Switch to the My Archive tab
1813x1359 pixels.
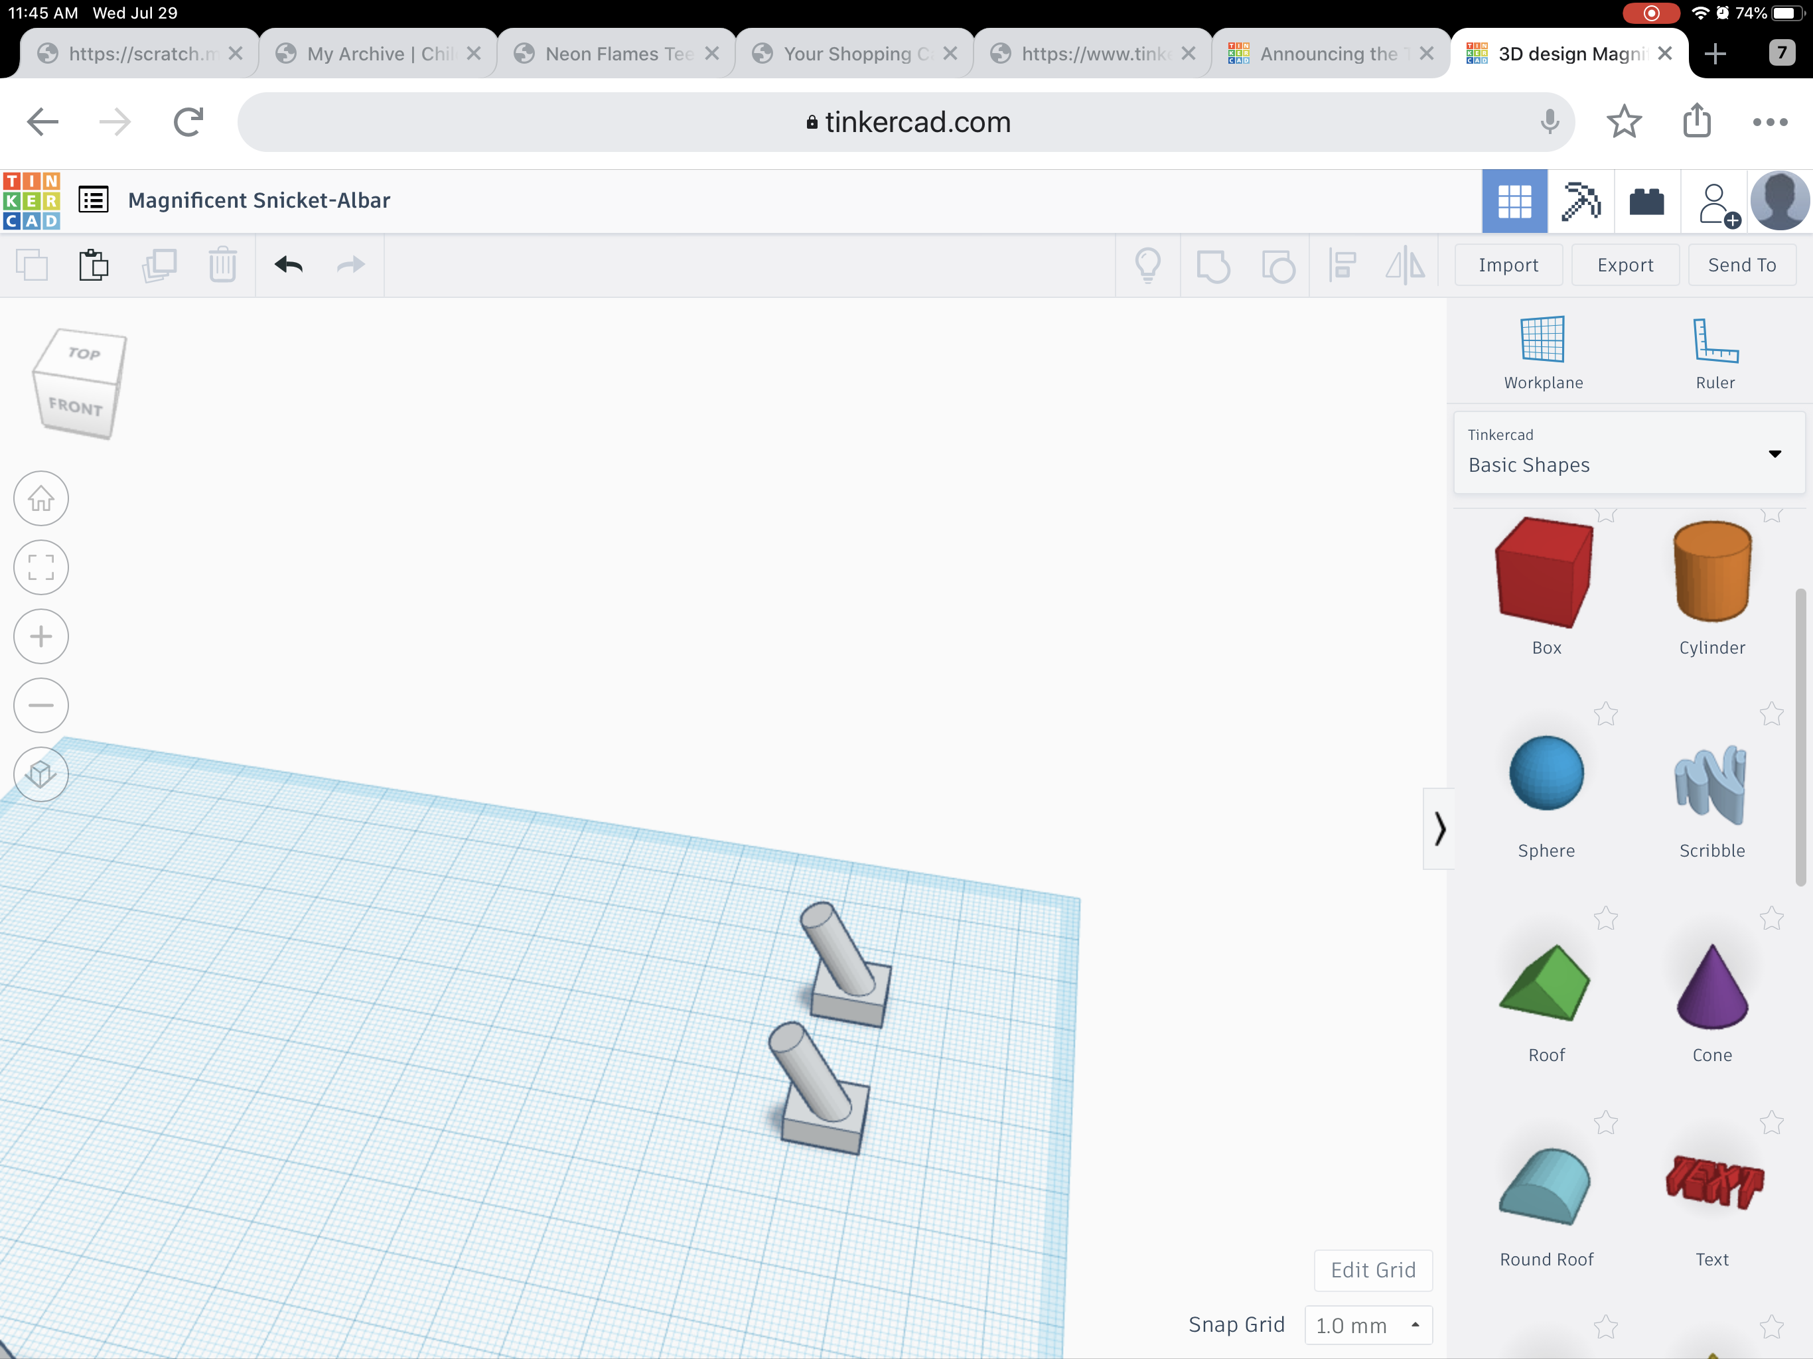pos(377,53)
